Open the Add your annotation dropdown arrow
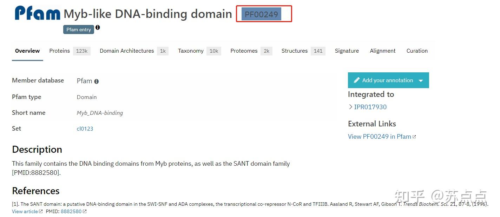 421,81
